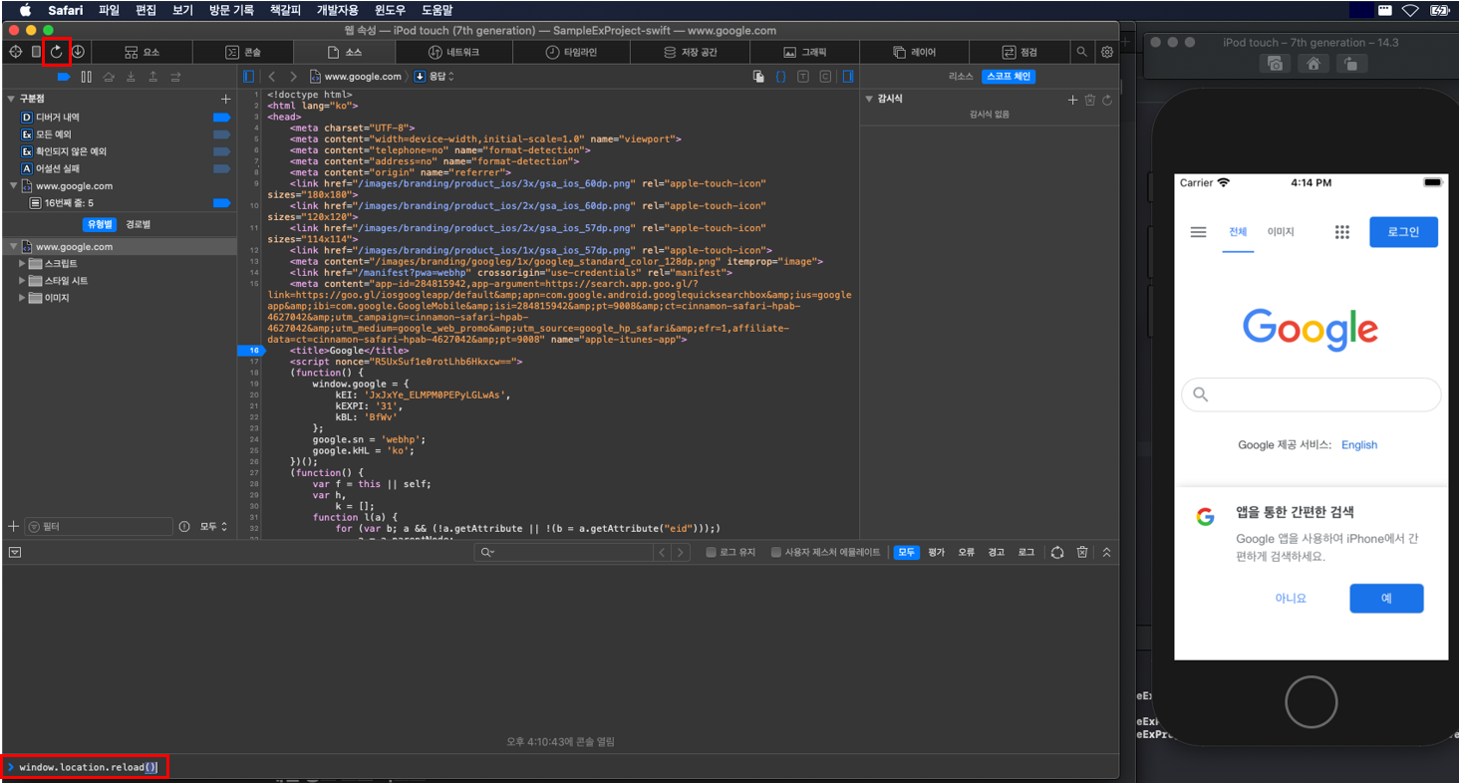This screenshot has width=1459, height=783.
Task: Switch to the 네트워크 tab
Action: 453,52
